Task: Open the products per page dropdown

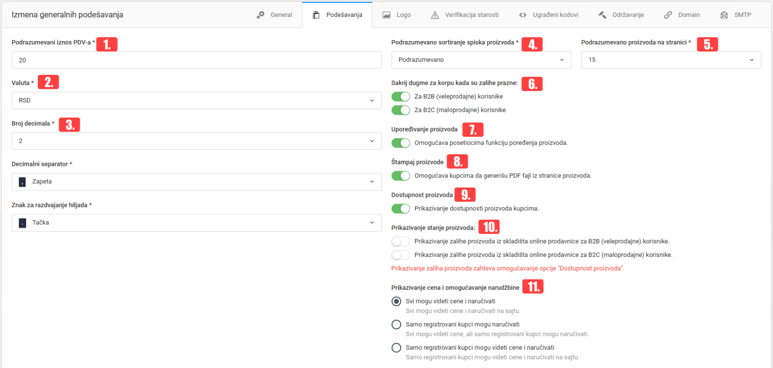Action: coord(670,60)
